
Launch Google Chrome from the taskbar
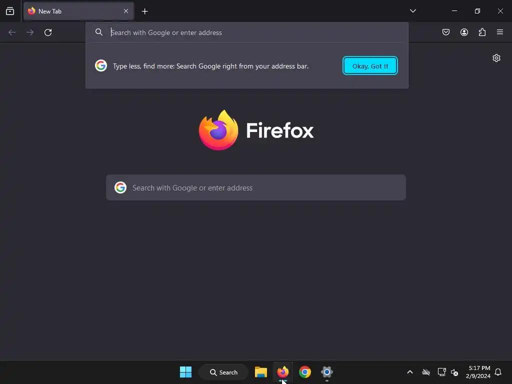tap(305, 372)
